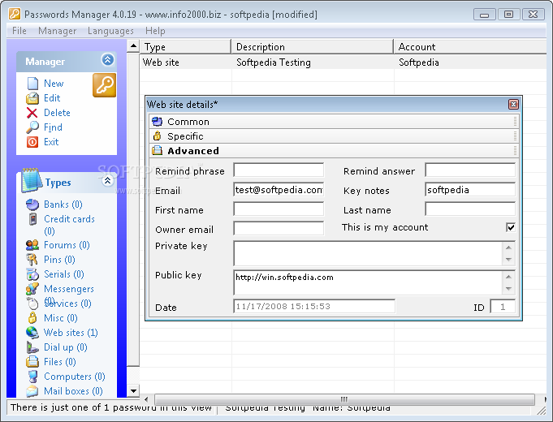Close the Web site details panel
Viewport: 553px width, 422px height.
point(513,105)
